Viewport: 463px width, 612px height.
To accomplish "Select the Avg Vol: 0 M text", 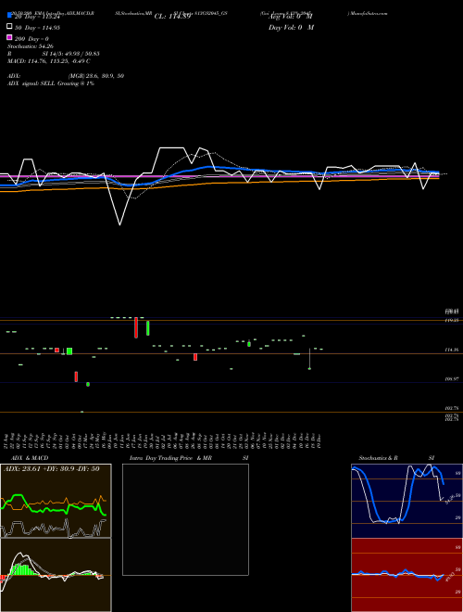I will point(290,17).
